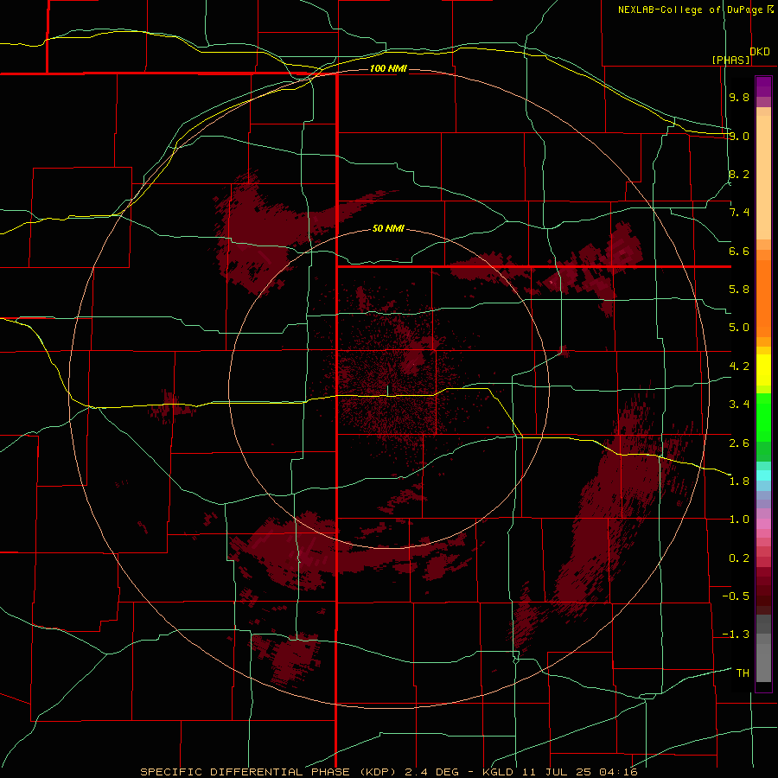
Task: Click the 100 NMI range ring label
Action: click(388, 68)
